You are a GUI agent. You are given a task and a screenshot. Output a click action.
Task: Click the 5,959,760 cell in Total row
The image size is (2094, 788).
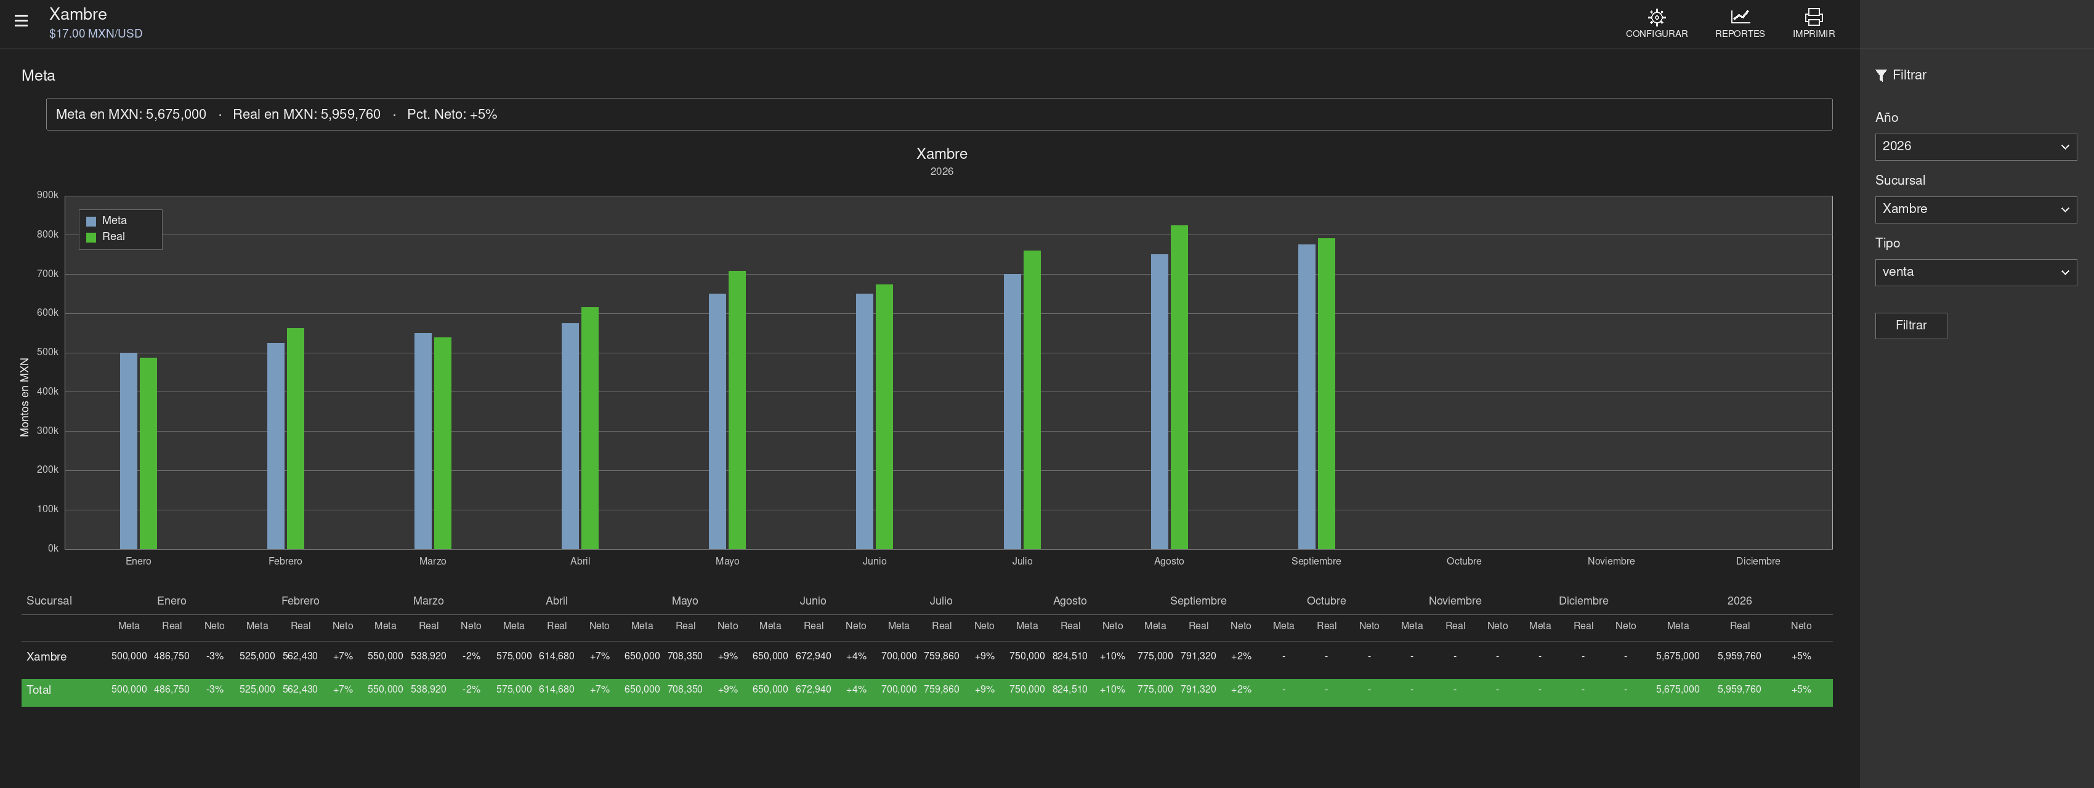click(1740, 689)
